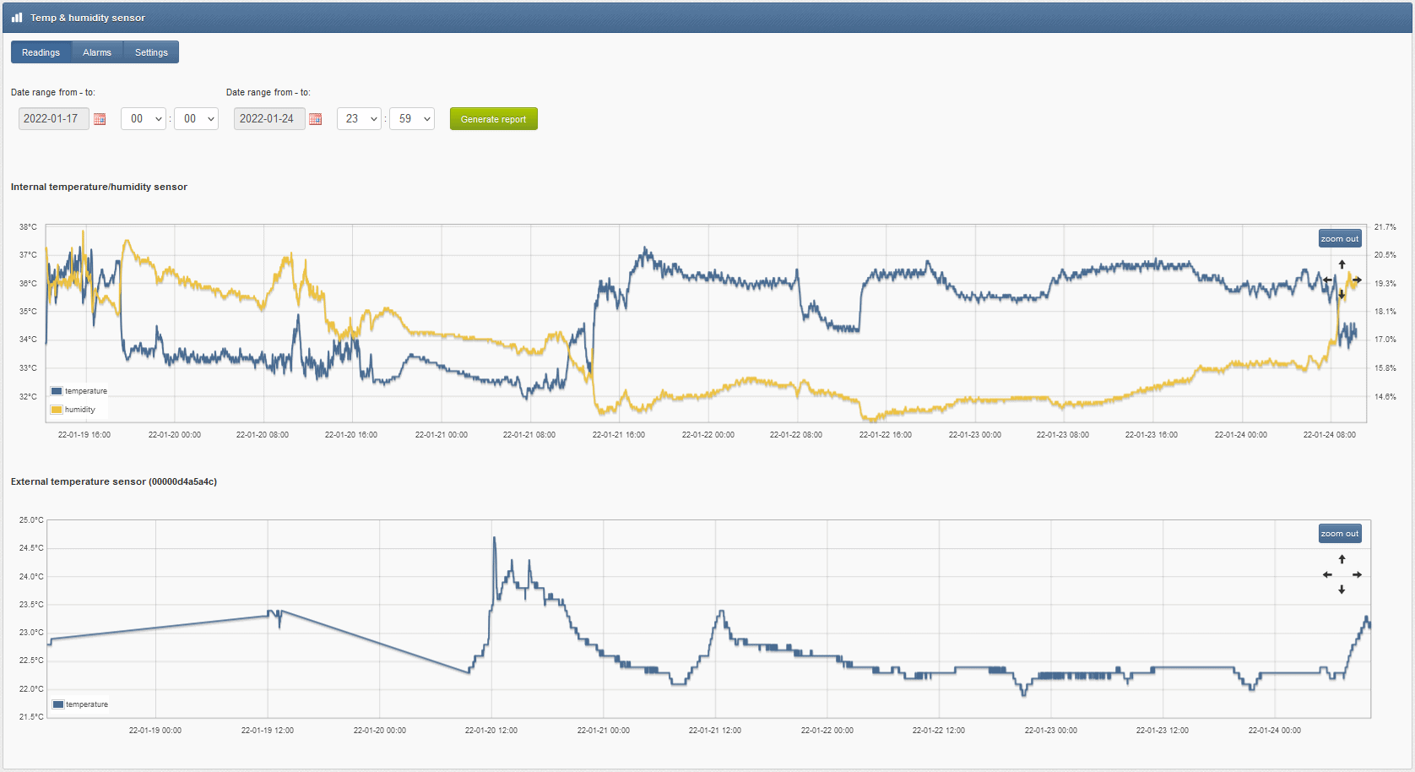Click '22-01-21 16:00' time axis label
The height and width of the screenshot is (772, 1415).
tap(619, 435)
